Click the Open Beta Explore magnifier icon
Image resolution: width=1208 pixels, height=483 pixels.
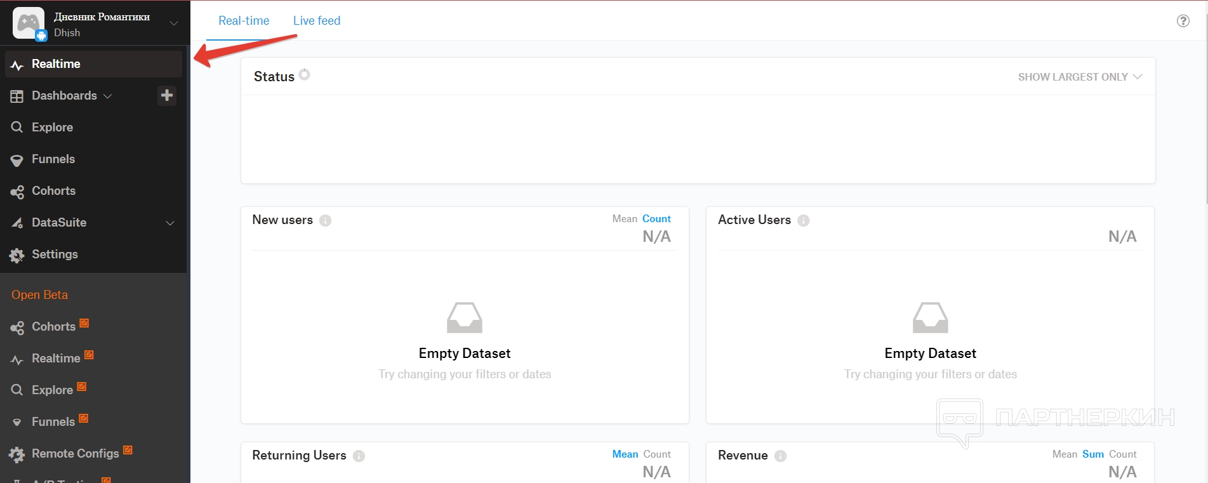(17, 390)
